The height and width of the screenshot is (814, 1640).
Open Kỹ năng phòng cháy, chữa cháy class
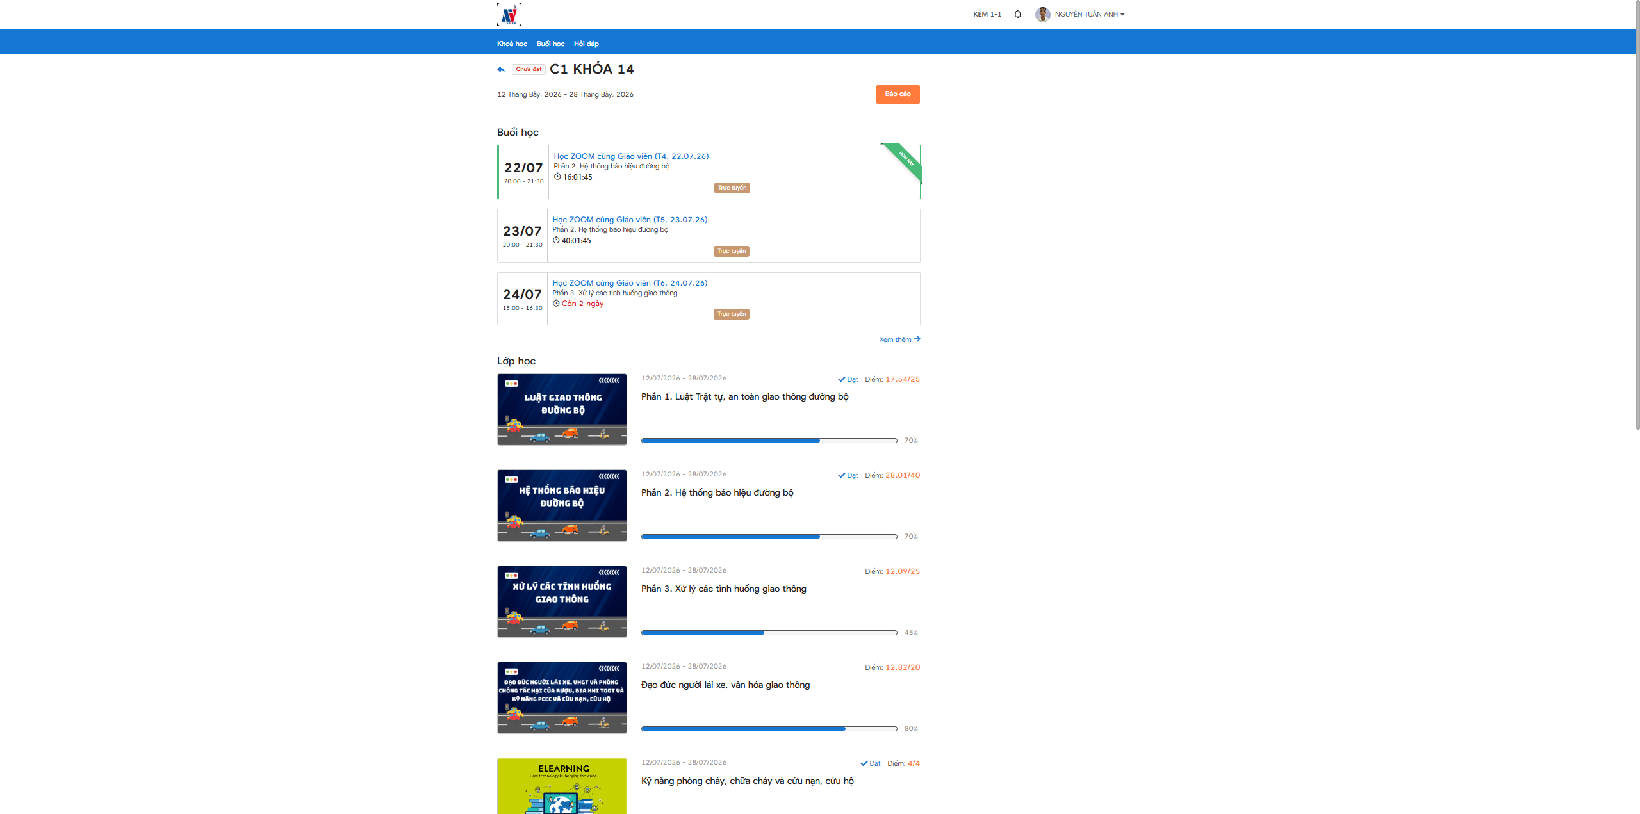[747, 781]
